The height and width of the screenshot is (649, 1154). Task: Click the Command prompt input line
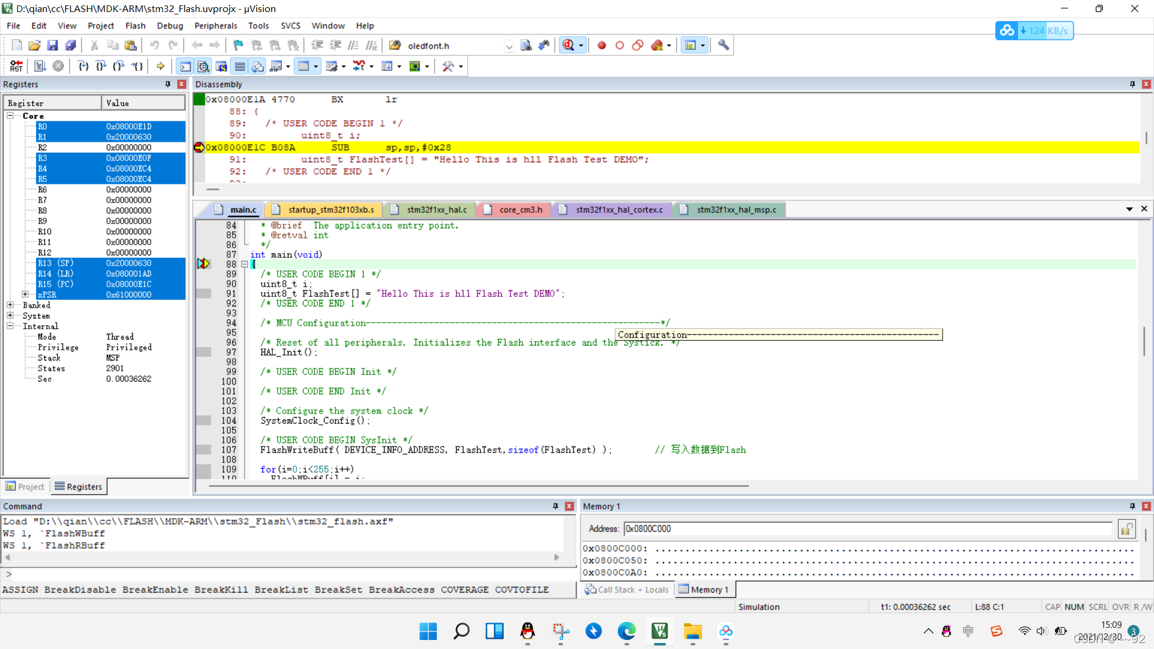(x=288, y=574)
